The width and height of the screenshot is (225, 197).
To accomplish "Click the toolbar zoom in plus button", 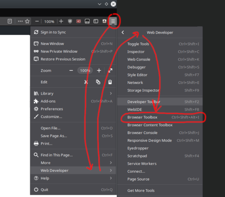I will 61,21.
